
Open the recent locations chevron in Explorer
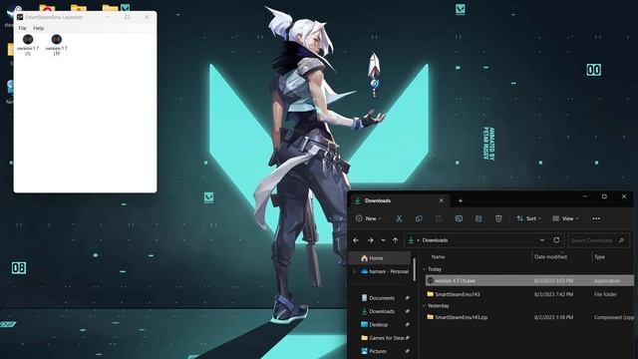click(x=383, y=240)
